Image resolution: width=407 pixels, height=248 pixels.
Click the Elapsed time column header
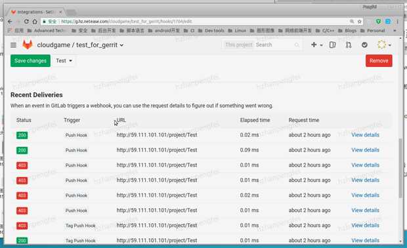(x=255, y=120)
